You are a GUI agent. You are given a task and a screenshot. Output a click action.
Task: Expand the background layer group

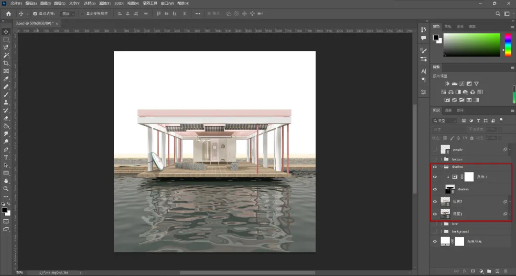point(441,232)
